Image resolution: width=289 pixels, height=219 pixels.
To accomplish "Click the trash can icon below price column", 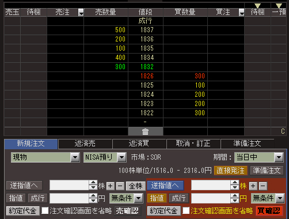I will pos(146,131).
